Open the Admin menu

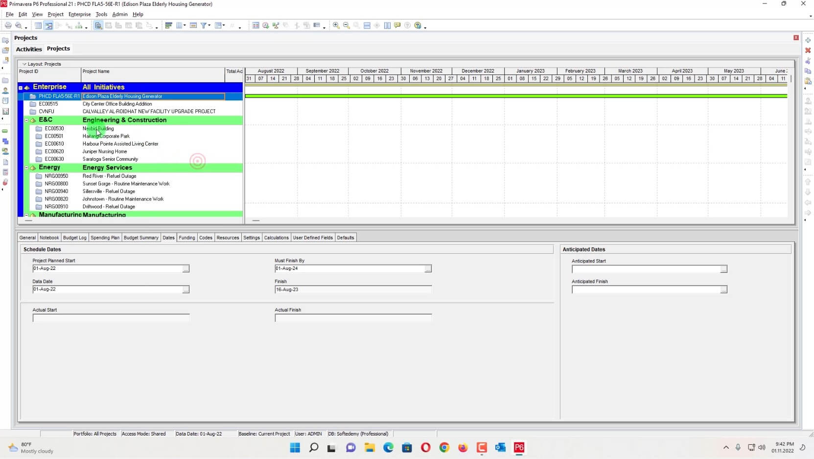point(120,14)
